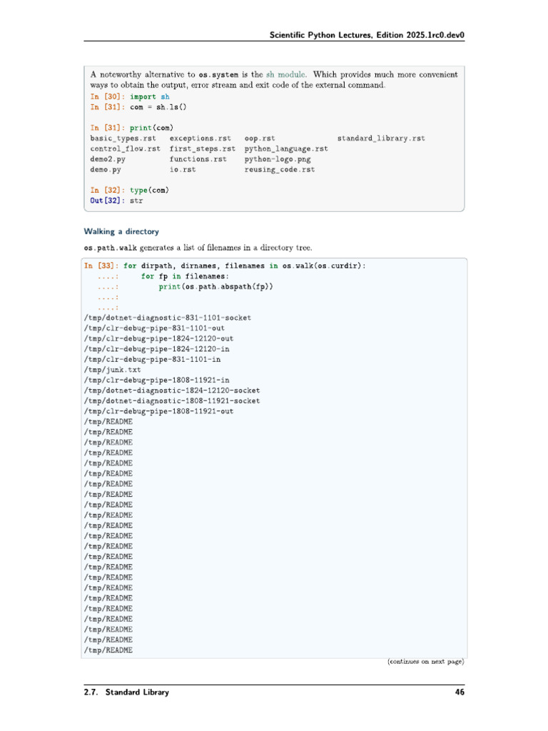The height and width of the screenshot is (731, 548).
Task: Click the page number 46
Action: pos(460,692)
